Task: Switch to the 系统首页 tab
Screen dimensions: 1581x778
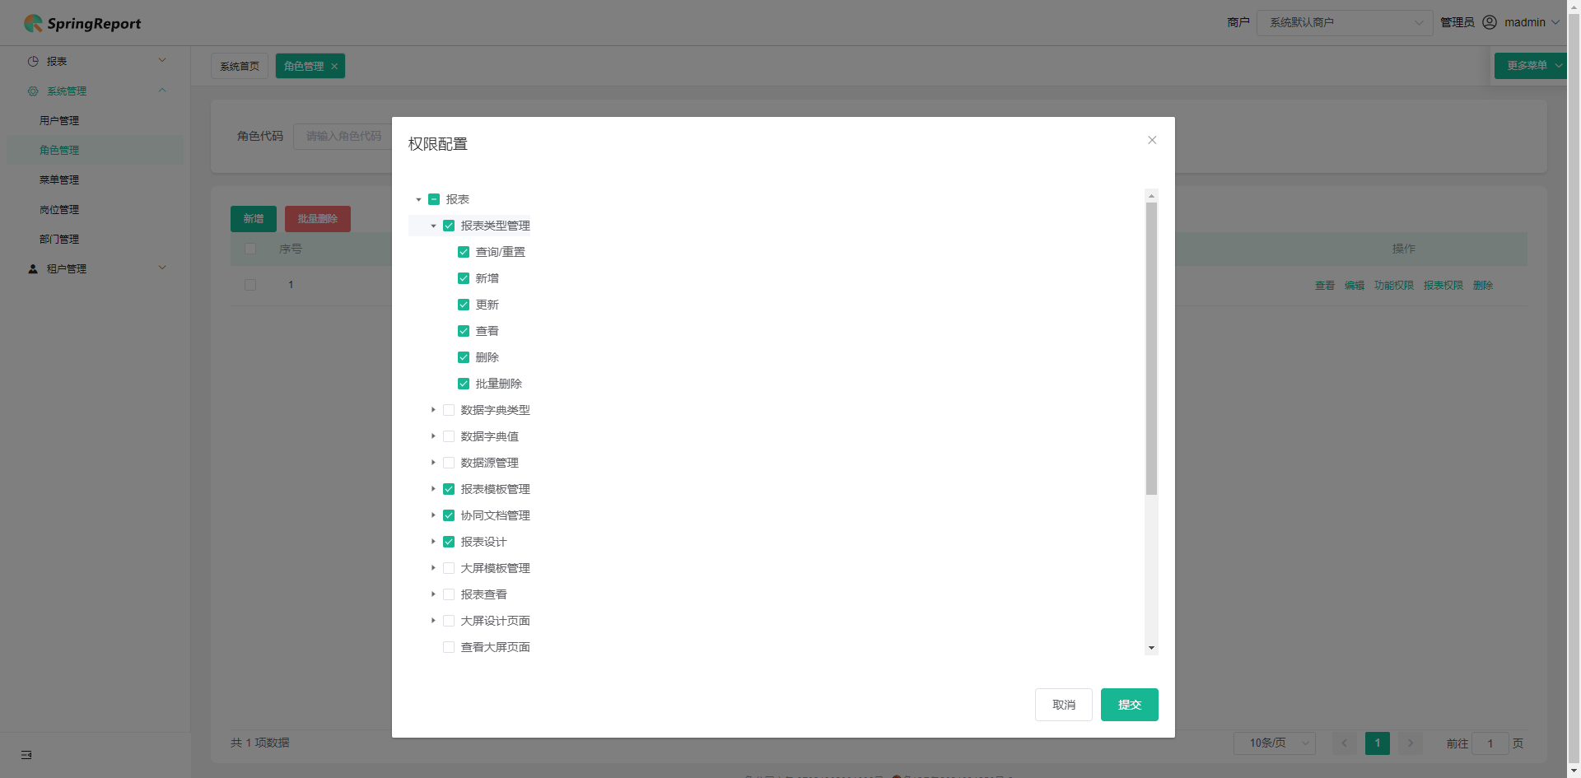Action: tap(240, 66)
